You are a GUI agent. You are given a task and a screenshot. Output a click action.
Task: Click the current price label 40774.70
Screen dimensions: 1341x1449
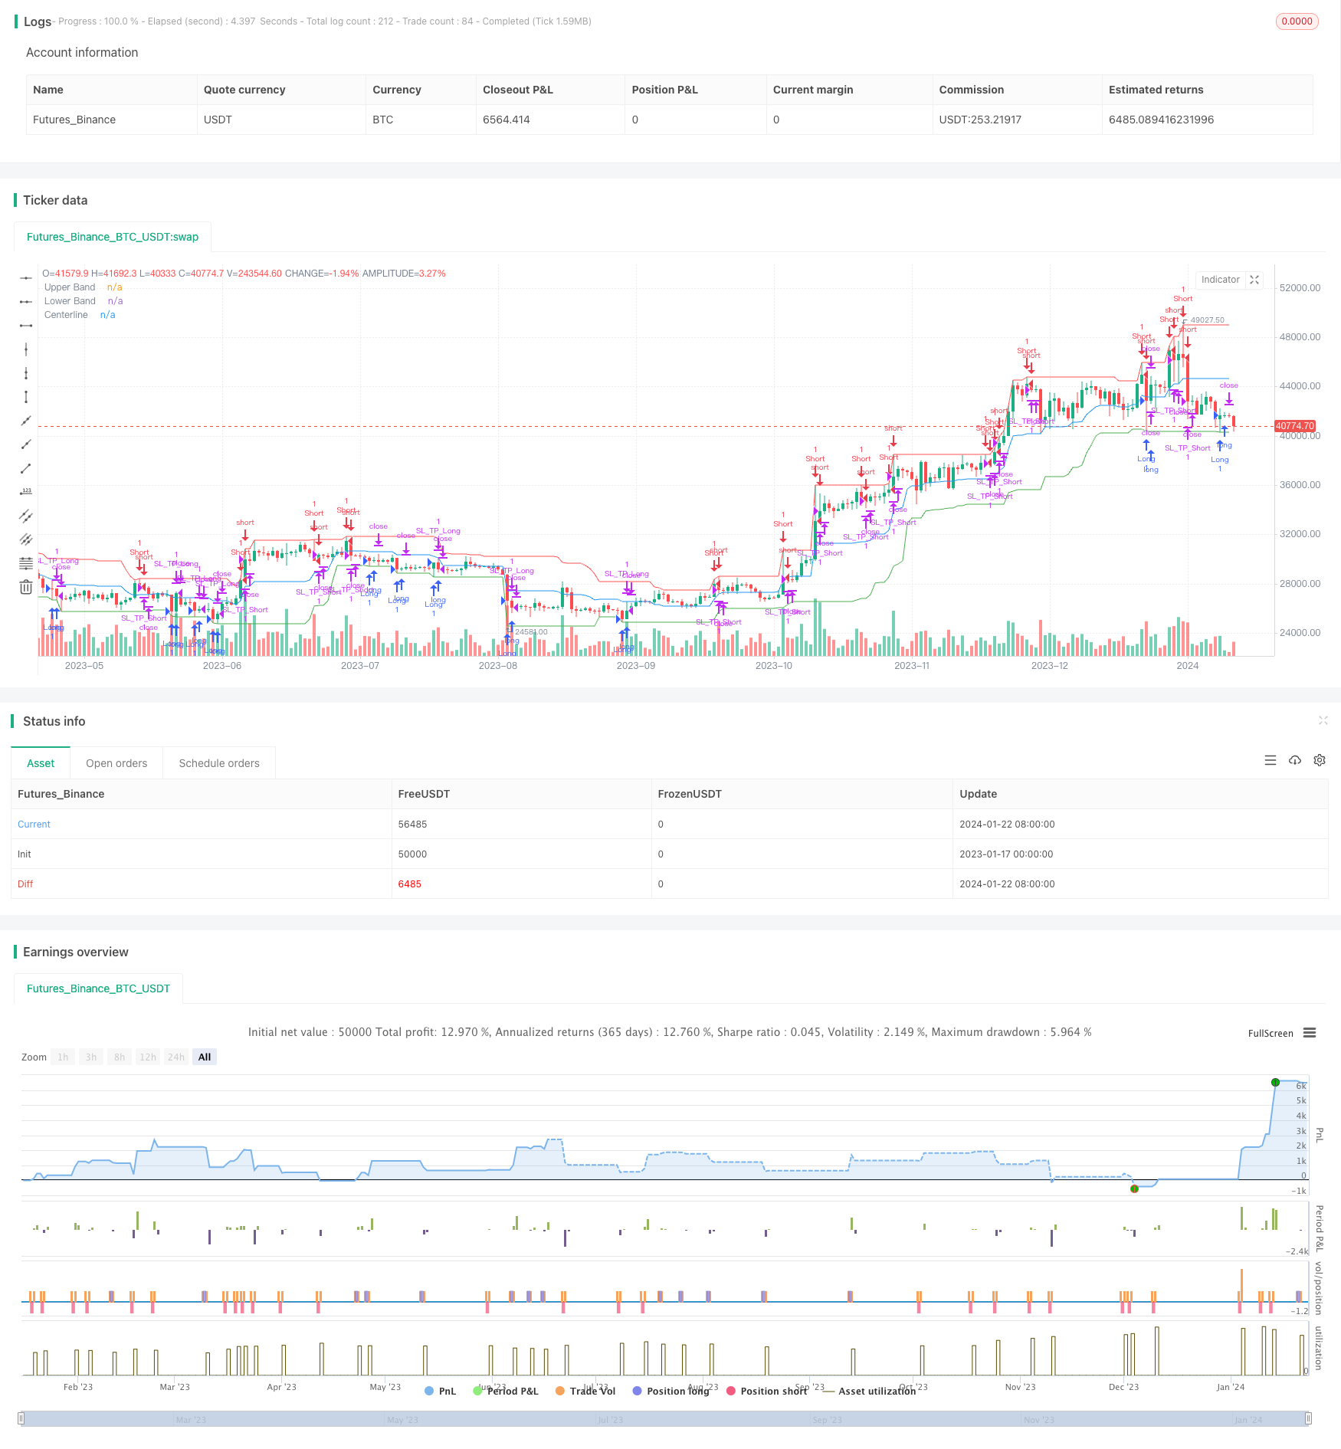(1295, 426)
